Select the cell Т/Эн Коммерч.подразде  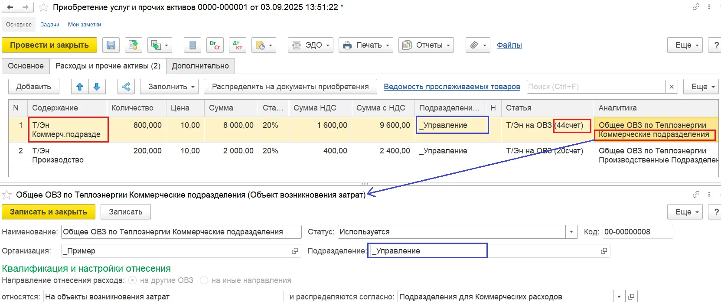[x=67, y=130]
